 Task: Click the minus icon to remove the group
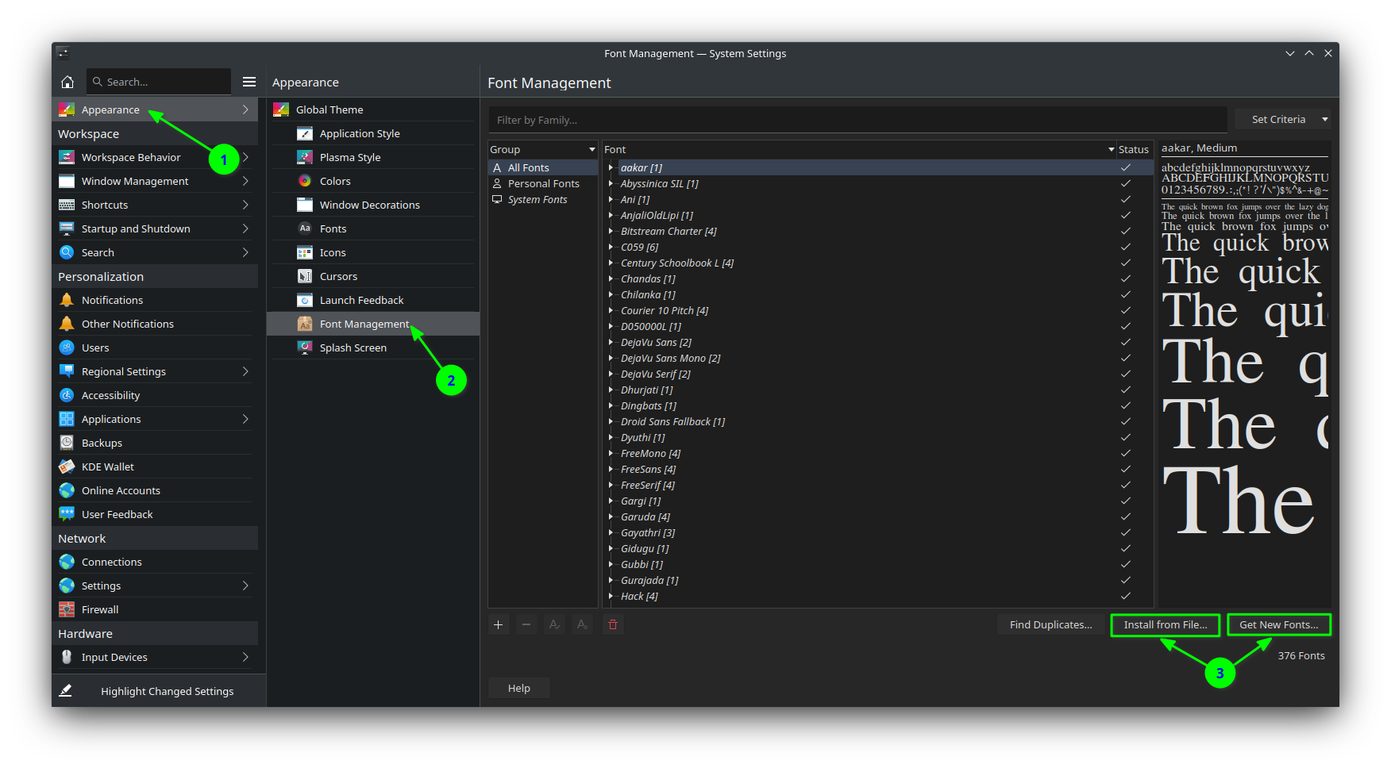click(526, 625)
